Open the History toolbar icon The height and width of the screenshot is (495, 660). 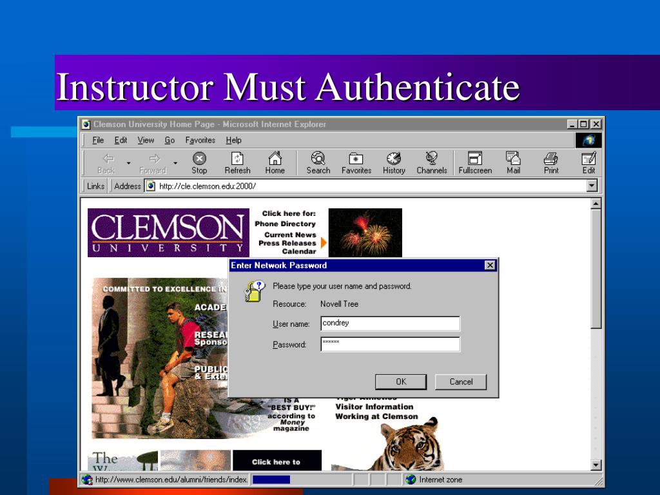394,159
